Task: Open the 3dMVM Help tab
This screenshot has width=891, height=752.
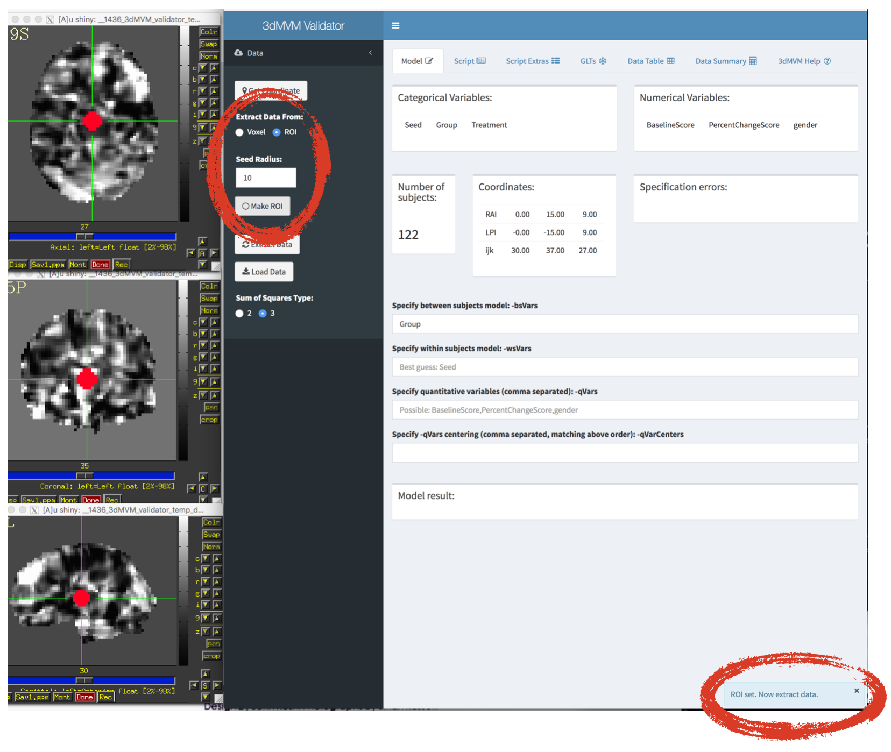Action: (x=804, y=61)
